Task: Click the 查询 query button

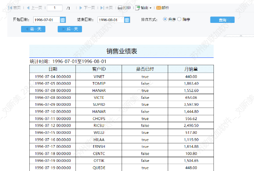Action: point(222,19)
